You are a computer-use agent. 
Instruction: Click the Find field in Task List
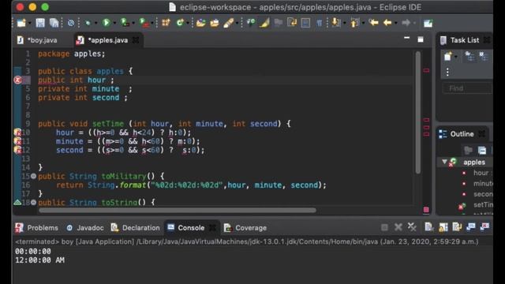466,88
